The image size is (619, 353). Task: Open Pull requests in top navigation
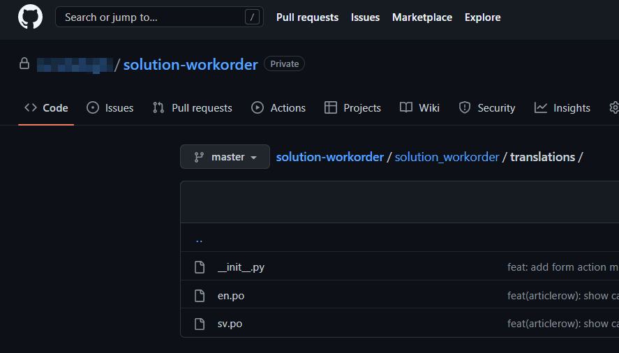tap(307, 17)
